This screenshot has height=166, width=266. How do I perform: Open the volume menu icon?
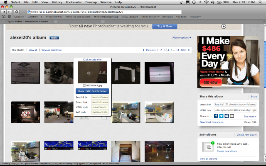[212, 2]
